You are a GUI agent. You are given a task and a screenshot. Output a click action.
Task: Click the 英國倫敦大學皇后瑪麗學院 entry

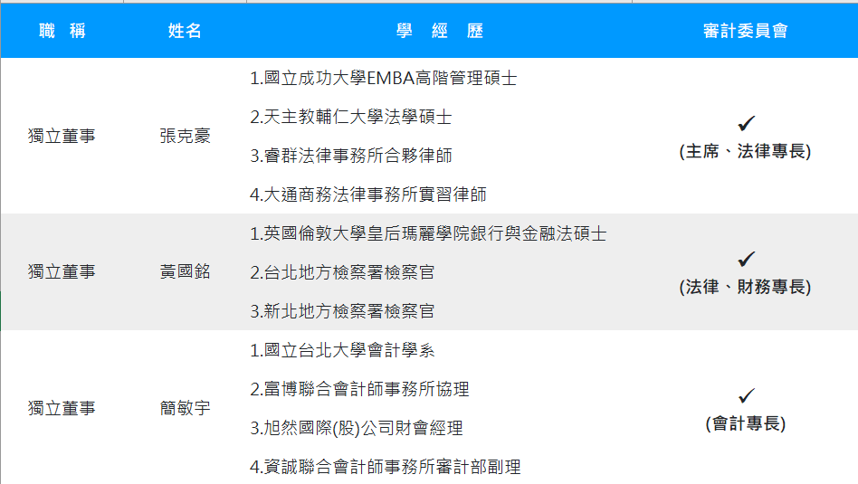428,234
